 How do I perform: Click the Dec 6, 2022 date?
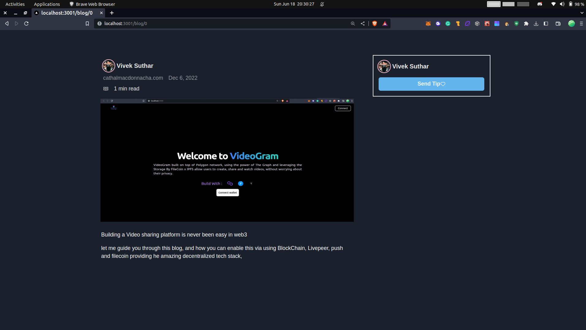tap(183, 78)
